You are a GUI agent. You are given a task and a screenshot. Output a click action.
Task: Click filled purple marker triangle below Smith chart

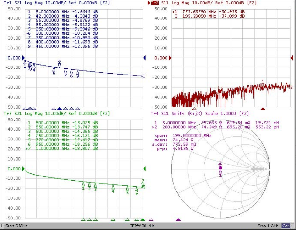[x=178, y=219]
